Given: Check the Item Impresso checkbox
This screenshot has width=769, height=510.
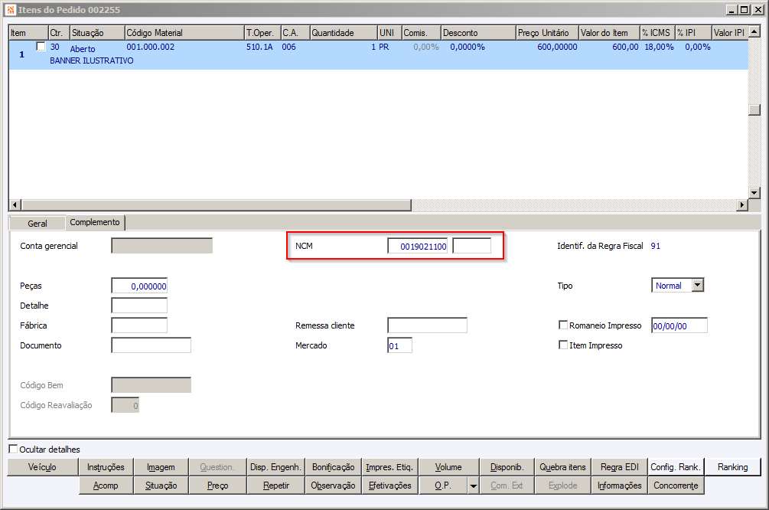Looking at the screenshot, I should [x=563, y=345].
